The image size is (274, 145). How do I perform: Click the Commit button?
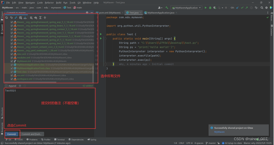pos(11,134)
